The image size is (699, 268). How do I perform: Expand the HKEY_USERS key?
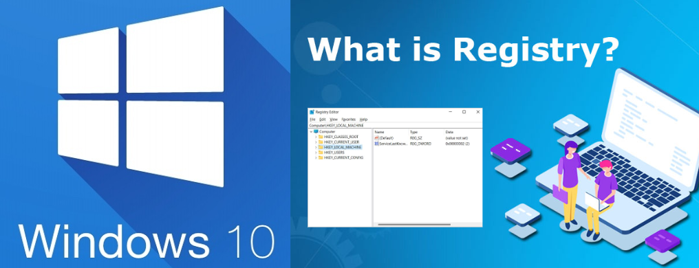(316, 153)
